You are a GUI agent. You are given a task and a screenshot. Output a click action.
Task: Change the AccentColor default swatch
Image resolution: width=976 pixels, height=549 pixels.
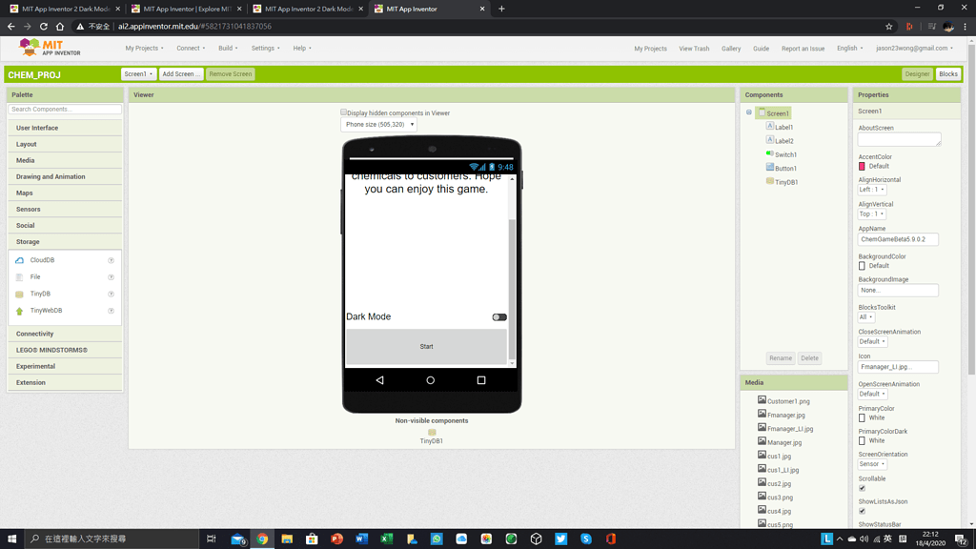(x=863, y=166)
